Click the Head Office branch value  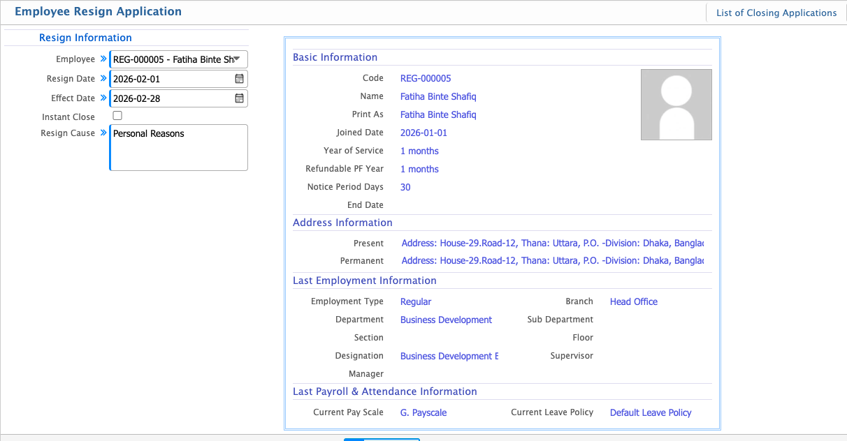click(x=633, y=301)
